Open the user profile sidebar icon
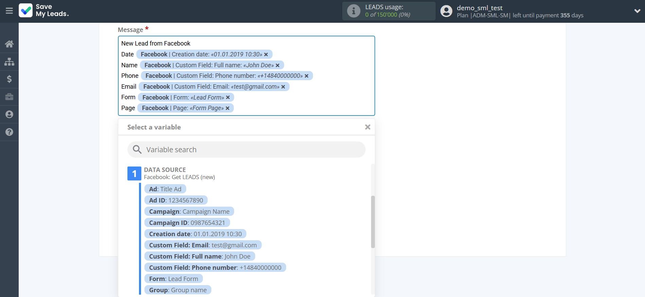The height and width of the screenshot is (297, 645). click(9, 115)
